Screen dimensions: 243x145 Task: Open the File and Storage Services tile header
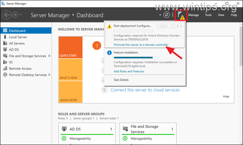click(x=148, y=129)
